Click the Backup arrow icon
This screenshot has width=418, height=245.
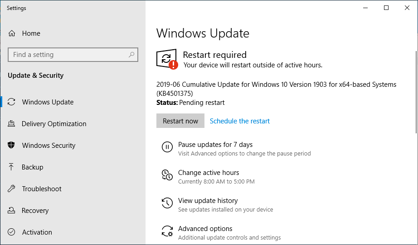click(x=11, y=167)
